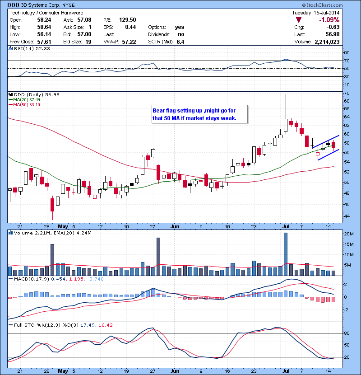This screenshot has width=361, height=375.
Task: Click the RSI indicator chart icon
Action: (10, 48)
